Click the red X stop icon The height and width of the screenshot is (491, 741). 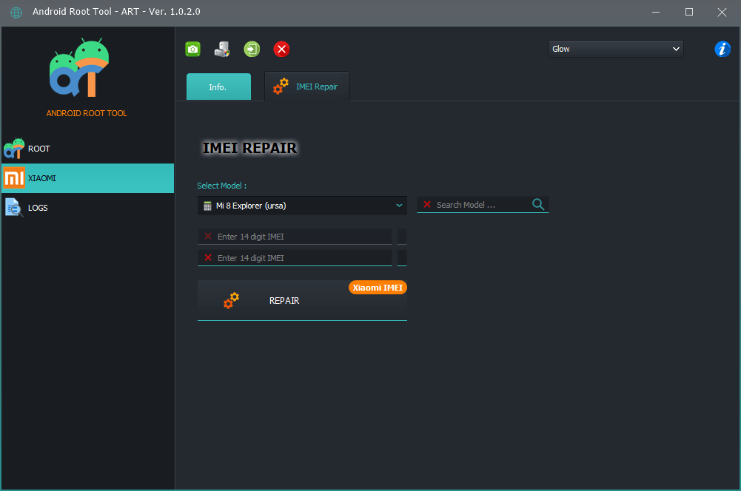[x=281, y=49]
